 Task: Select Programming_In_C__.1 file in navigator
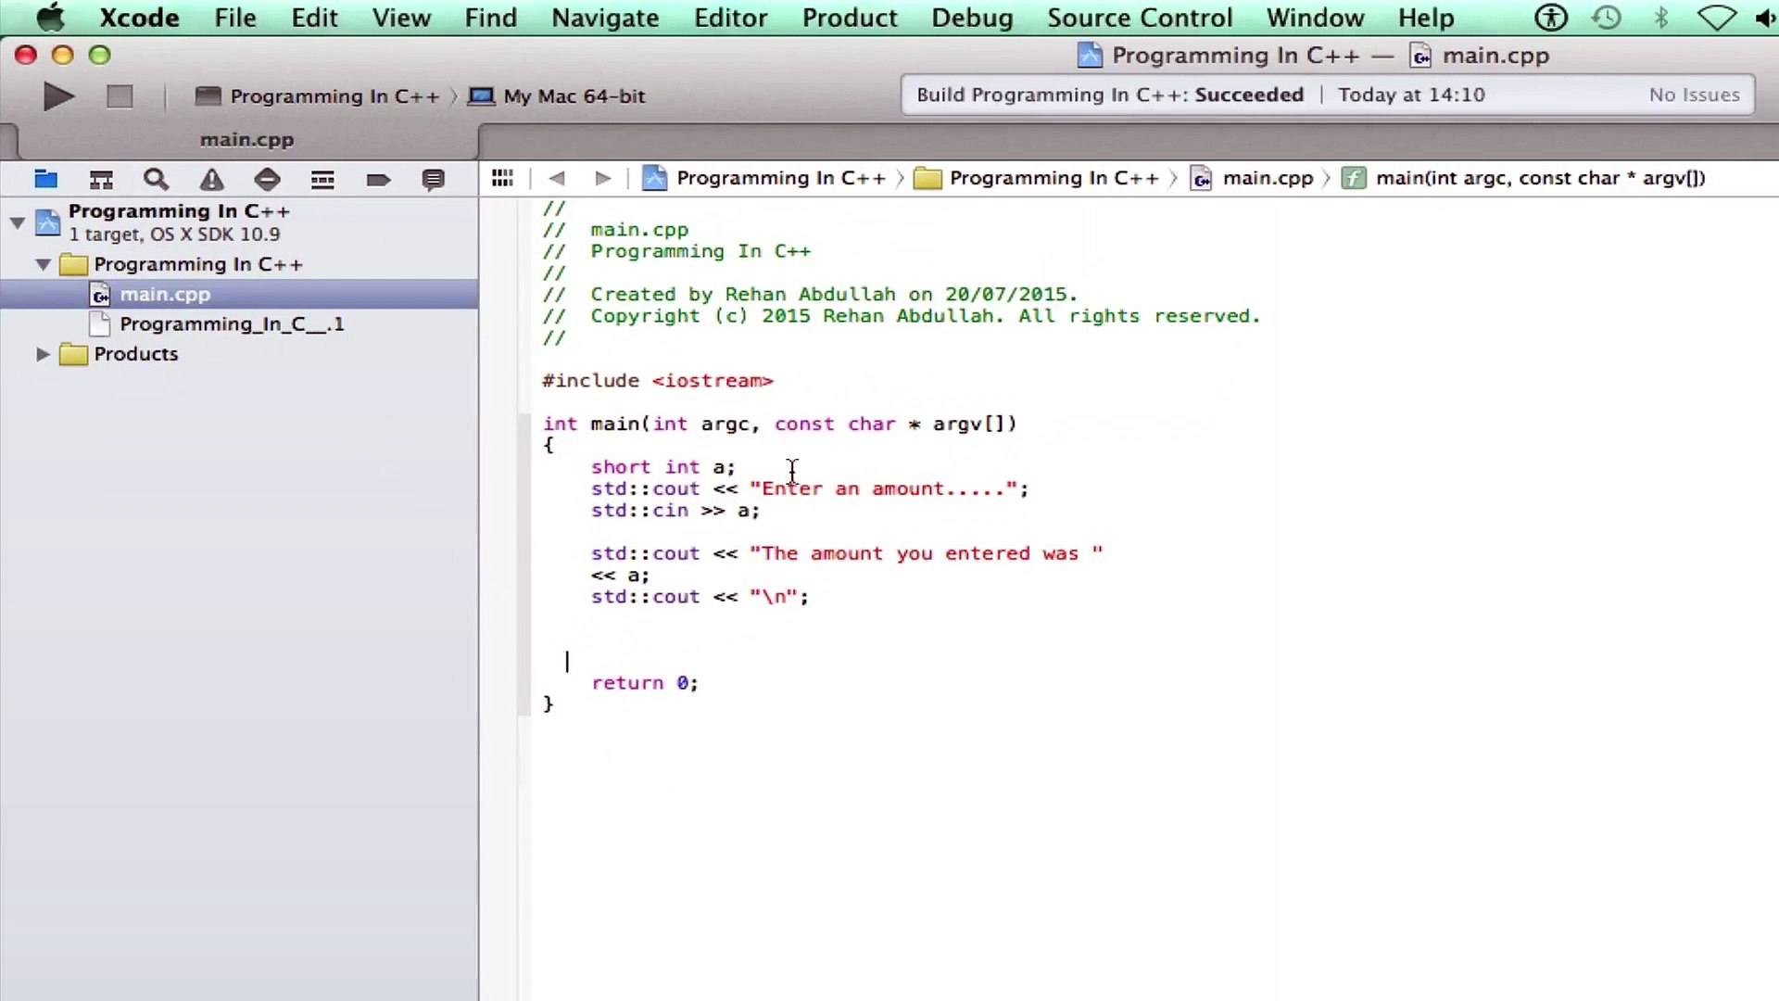pos(231,324)
